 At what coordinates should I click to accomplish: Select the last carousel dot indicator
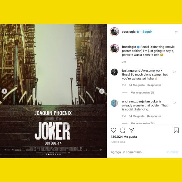coord(60,154)
